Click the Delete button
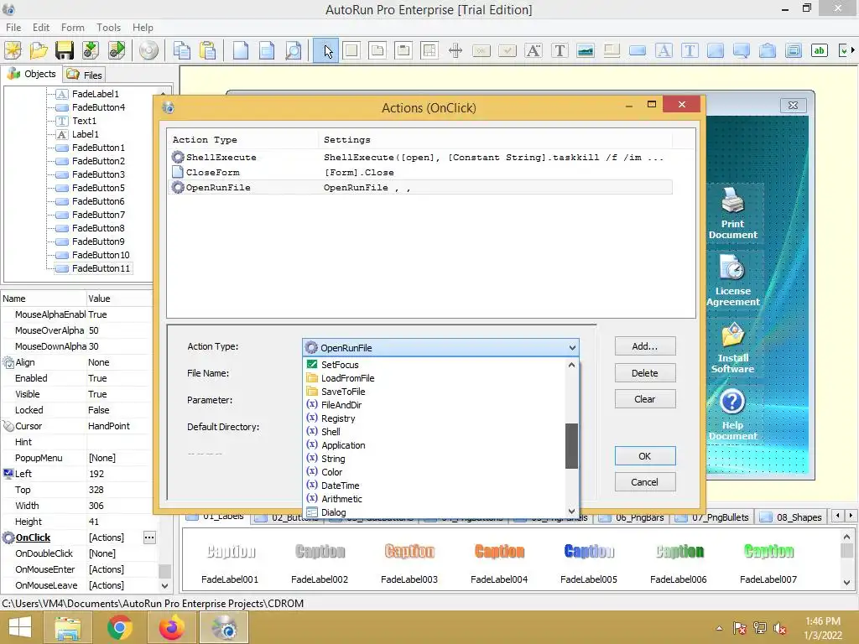This screenshot has height=644, width=859. click(645, 373)
